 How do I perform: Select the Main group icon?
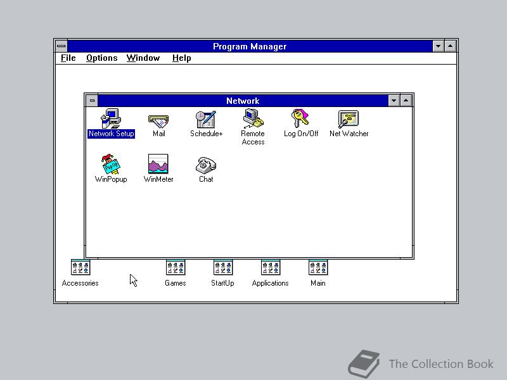(318, 267)
